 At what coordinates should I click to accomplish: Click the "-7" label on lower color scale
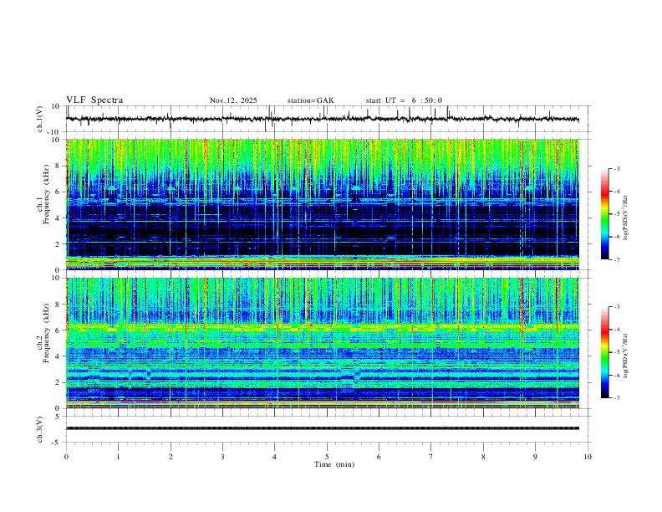616,397
